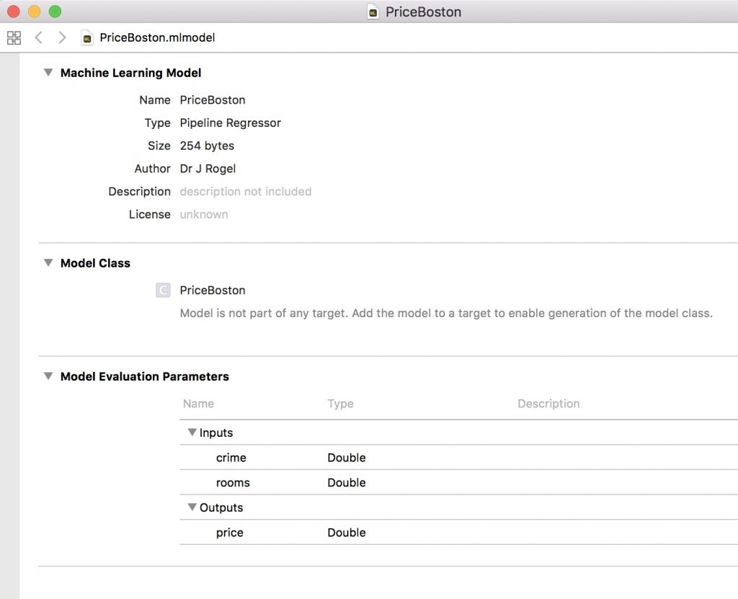
Task: Click the Name column header
Action: point(198,404)
